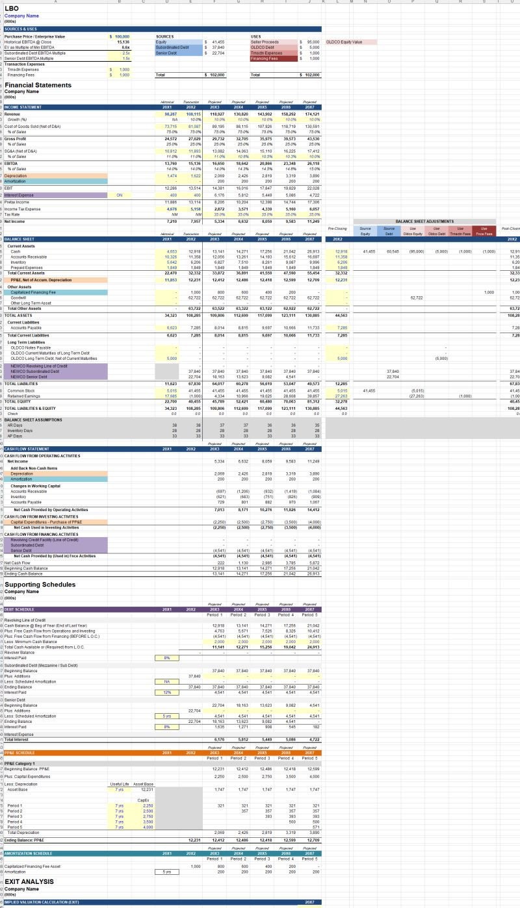Select the SOURCES & USES section header
Screen dimensions: 520x908
click(39, 29)
